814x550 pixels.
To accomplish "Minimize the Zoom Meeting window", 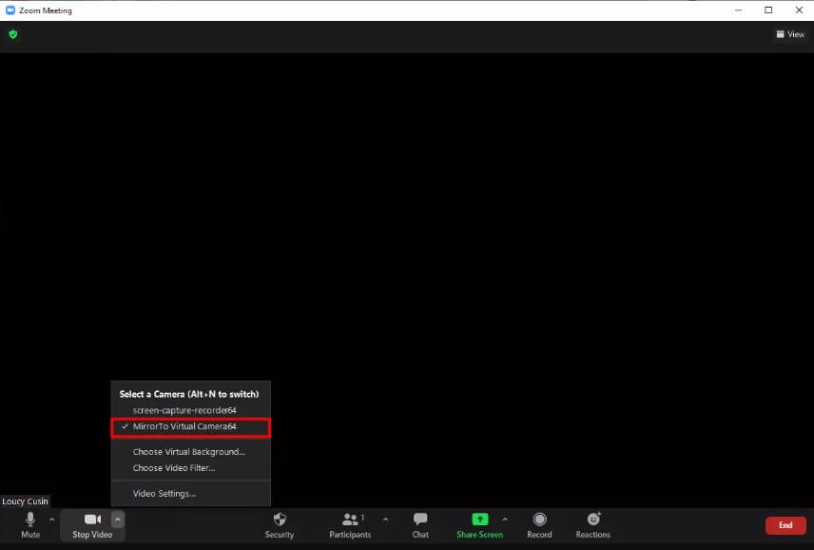I will pyautogui.click(x=738, y=10).
